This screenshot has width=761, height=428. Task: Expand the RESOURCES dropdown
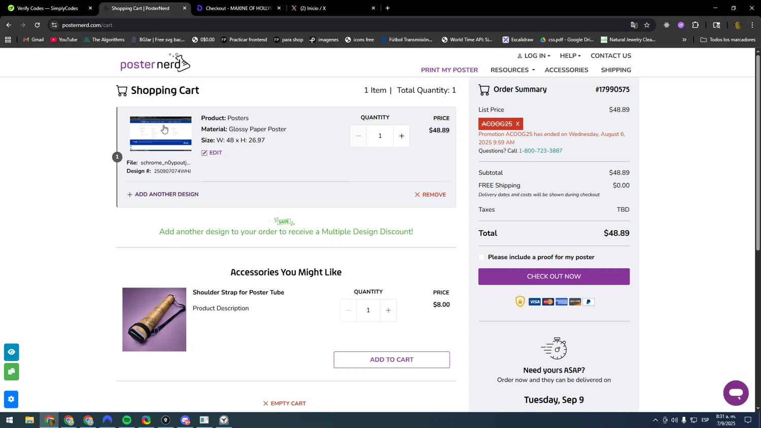click(x=512, y=70)
